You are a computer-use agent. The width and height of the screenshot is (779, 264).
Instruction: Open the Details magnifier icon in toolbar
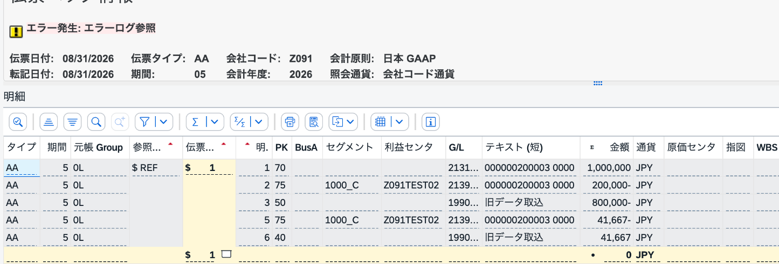pyautogui.click(x=18, y=122)
